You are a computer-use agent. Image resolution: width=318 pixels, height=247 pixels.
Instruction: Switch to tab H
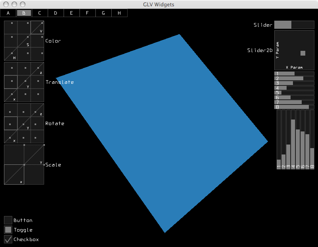(x=119, y=13)
